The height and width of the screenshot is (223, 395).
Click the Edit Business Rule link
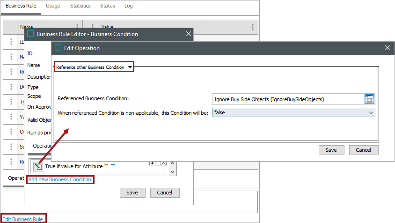[23, 219]
